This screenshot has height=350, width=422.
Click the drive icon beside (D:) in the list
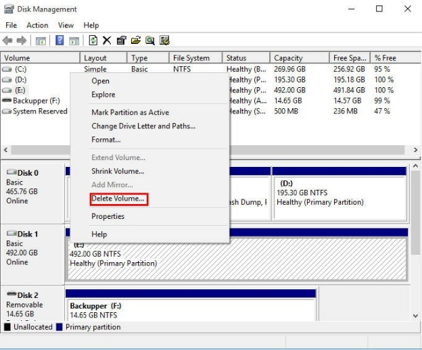[x=7, y=80]
